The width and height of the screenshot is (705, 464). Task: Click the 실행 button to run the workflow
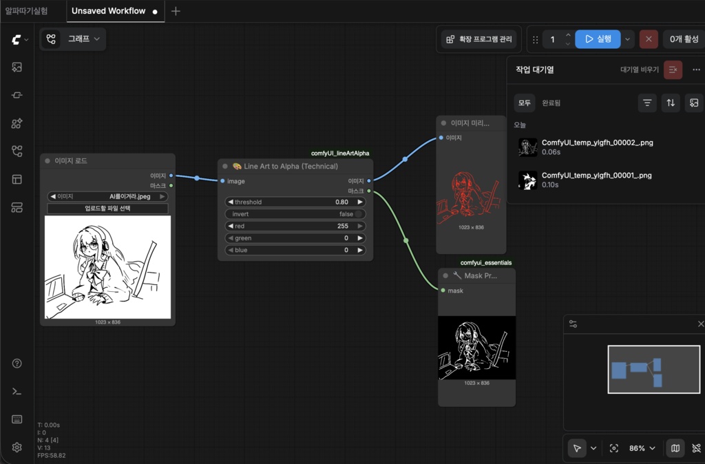click(x=598, y=39)
